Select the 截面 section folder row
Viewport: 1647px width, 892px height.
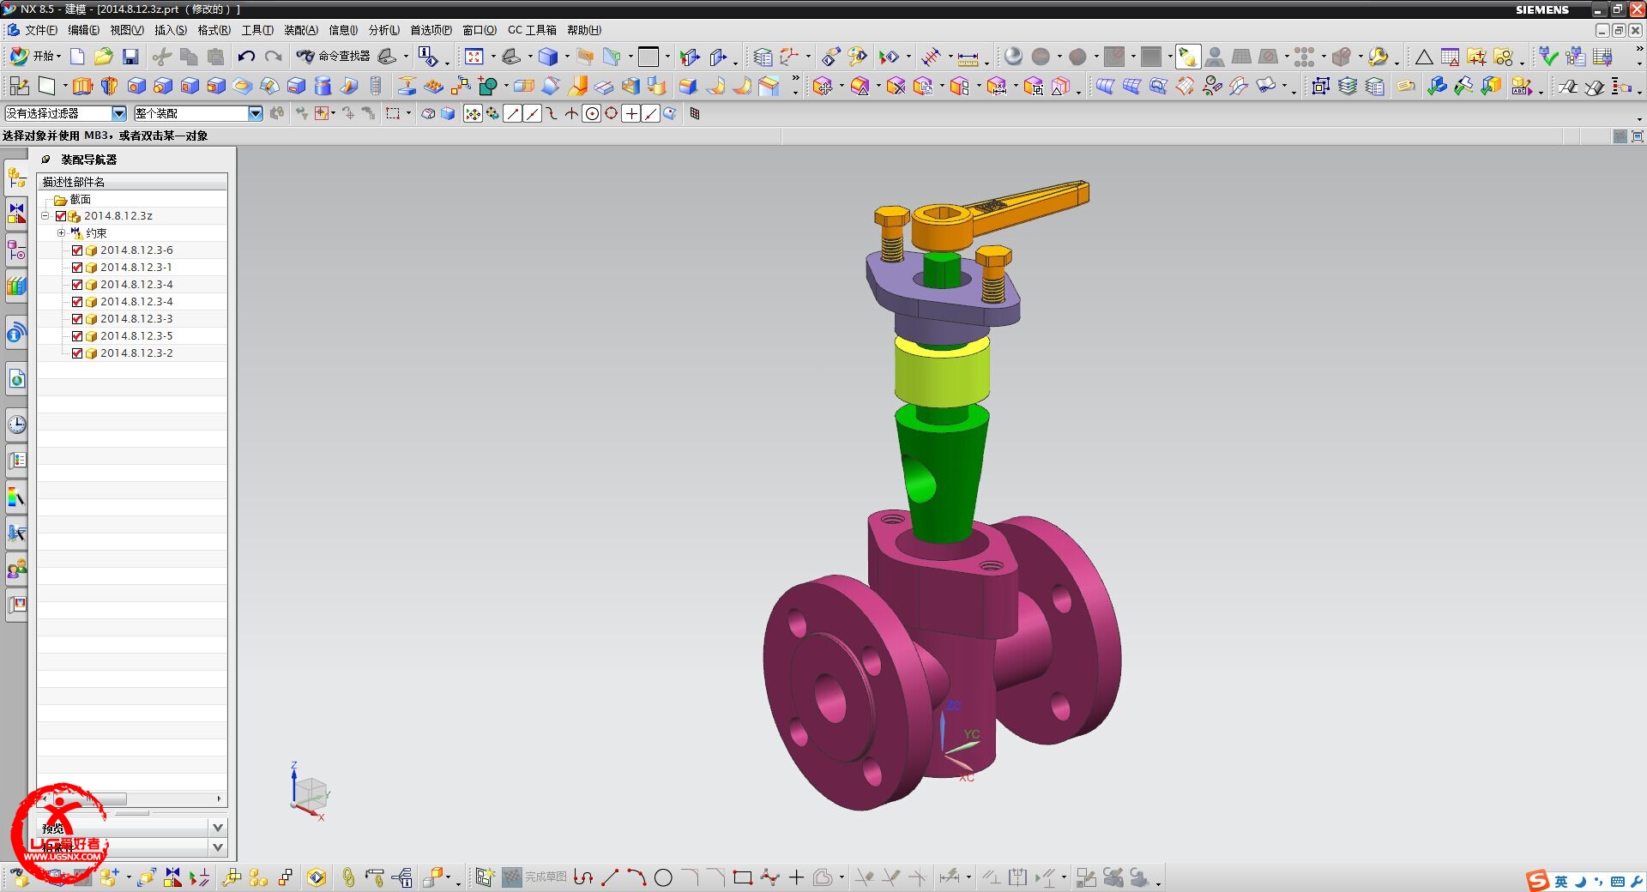(132, 199)
